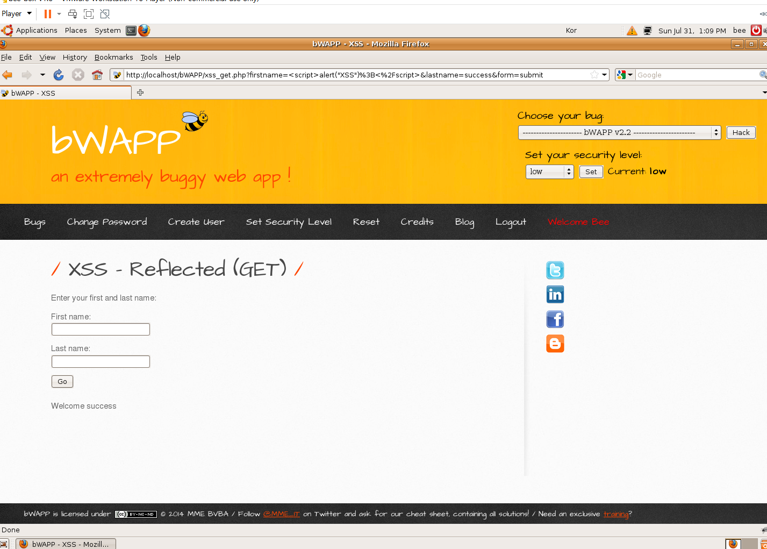This screenshot has width=767, height=549.
Task: Open the Credits link
Action: (417, 222)
